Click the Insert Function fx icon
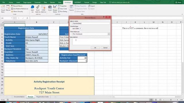The height and width of the screenshot is (103, 184). [x=27, y=18]
